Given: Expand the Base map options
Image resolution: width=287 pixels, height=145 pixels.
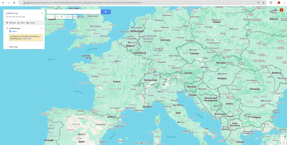Looking at the screenshot, I should (x=7, y=47).
